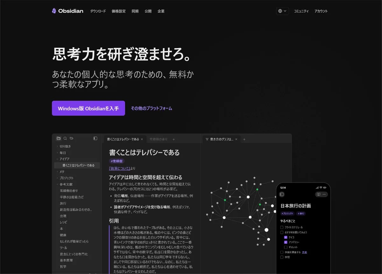Check the フライトスケジュール checkbox

coord(282,227)
